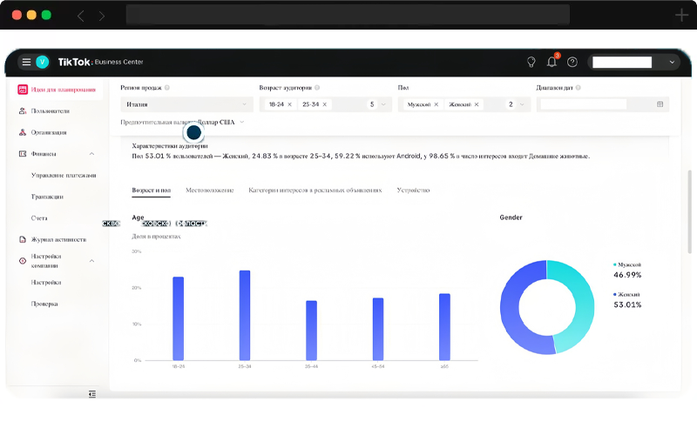Open the help question mark icon
Image resolution: width=697 pixels, height=421 pixels.
tap(572, 62)
